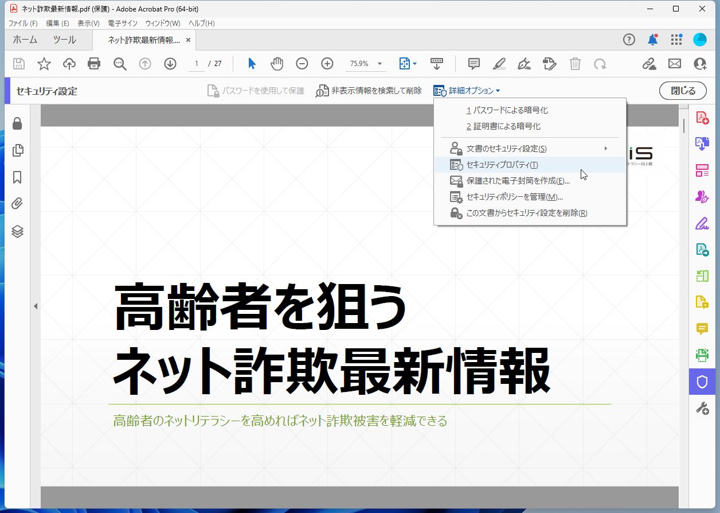Screen dimensions: 720x513
Task: Open the Protect shield tool in right pane
Action: pos(702,382)
